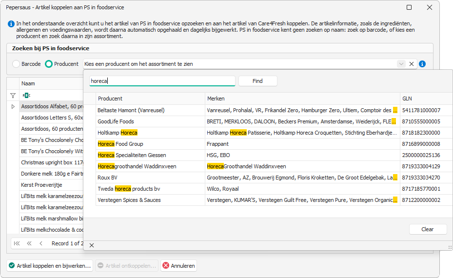Go to first record in navigator
453x278 pixels.
point(17,243)
